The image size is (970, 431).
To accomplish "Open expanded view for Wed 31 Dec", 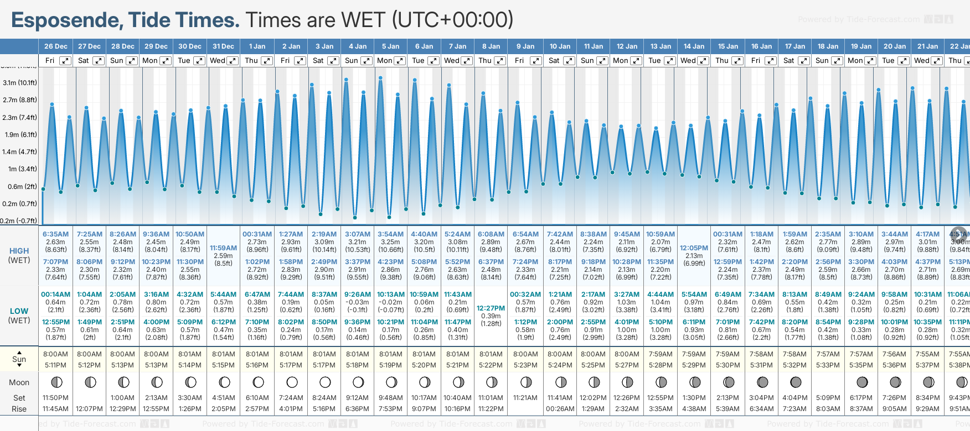I will [233, 61].
